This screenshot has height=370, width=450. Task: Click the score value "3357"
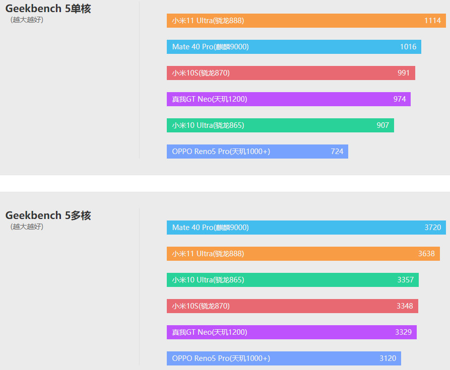point(406,280)
